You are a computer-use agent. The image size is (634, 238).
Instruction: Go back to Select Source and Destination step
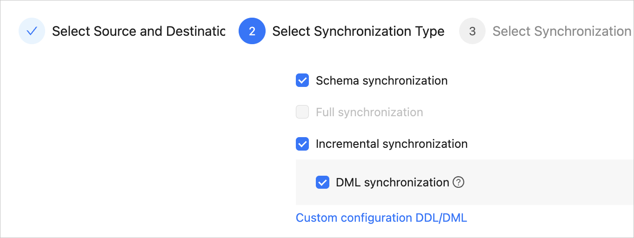pos(138,31)
